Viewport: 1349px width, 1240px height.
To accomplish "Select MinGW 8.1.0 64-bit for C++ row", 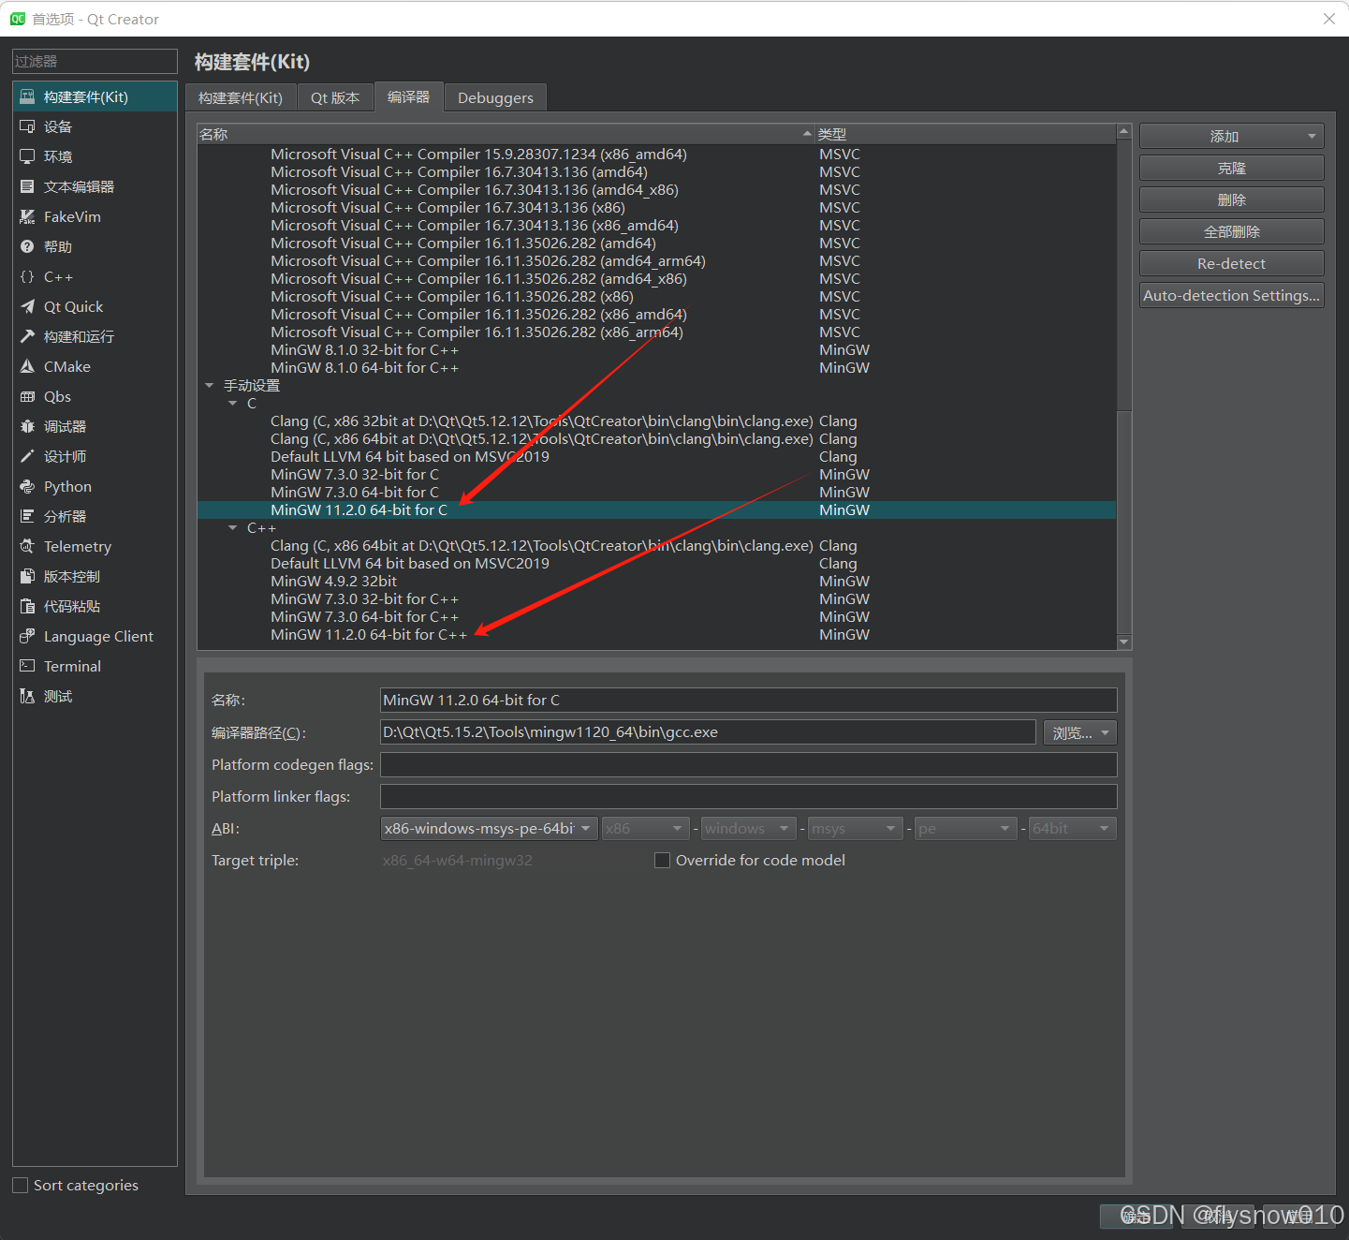I will point(656,368).
